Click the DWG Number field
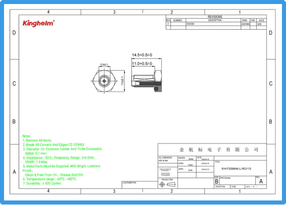Screen dimensions: 286x205 pyautogui.click(x=237, y=180)
